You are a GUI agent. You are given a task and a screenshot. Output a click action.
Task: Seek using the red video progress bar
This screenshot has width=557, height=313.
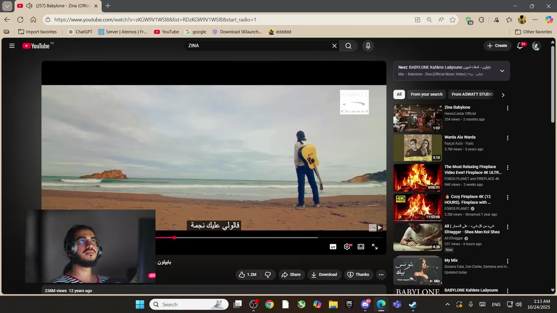(x=269, y=238)
